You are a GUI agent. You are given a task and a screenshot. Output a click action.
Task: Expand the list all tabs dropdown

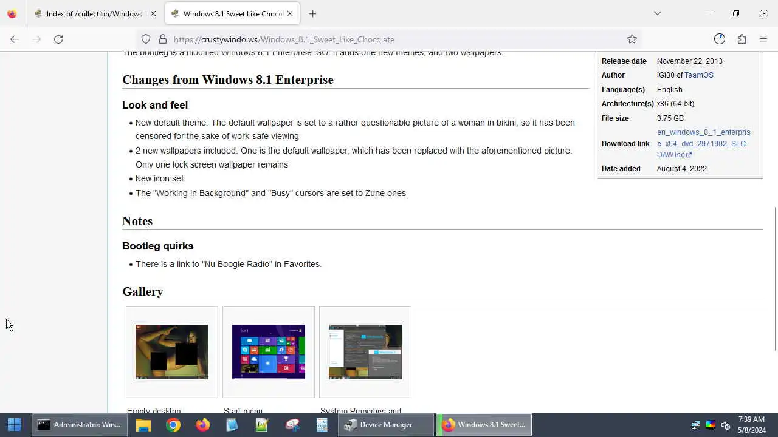(x=657, y=13)
